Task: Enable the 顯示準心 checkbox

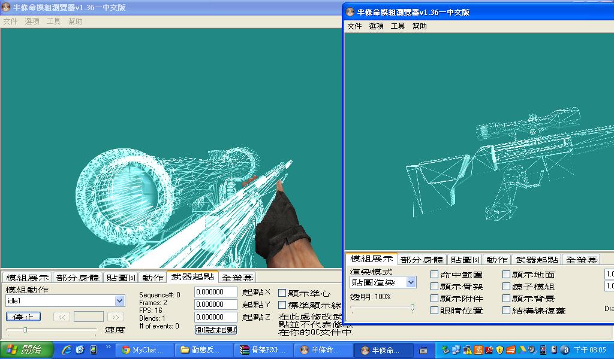Action: 282,293
